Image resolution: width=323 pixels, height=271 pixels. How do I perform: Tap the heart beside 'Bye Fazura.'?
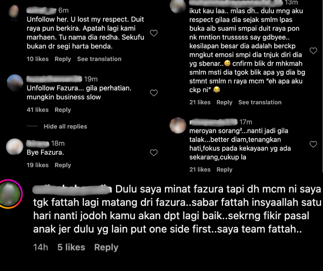click(154, 153)
